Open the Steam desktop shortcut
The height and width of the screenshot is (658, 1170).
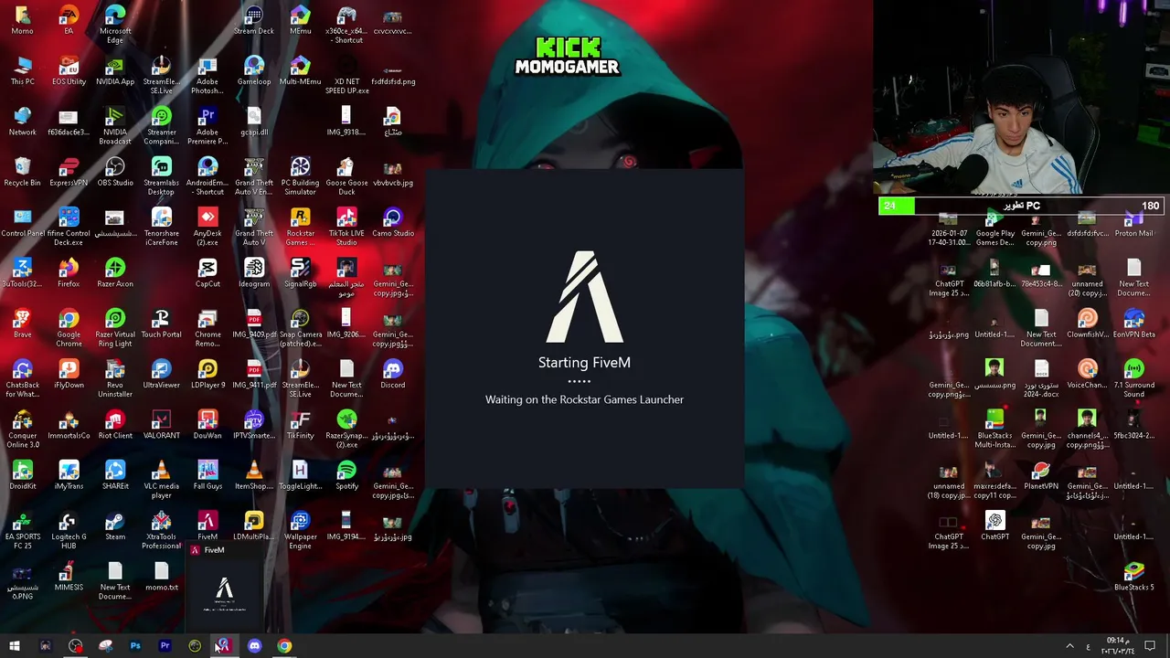(x=115, y=525)
